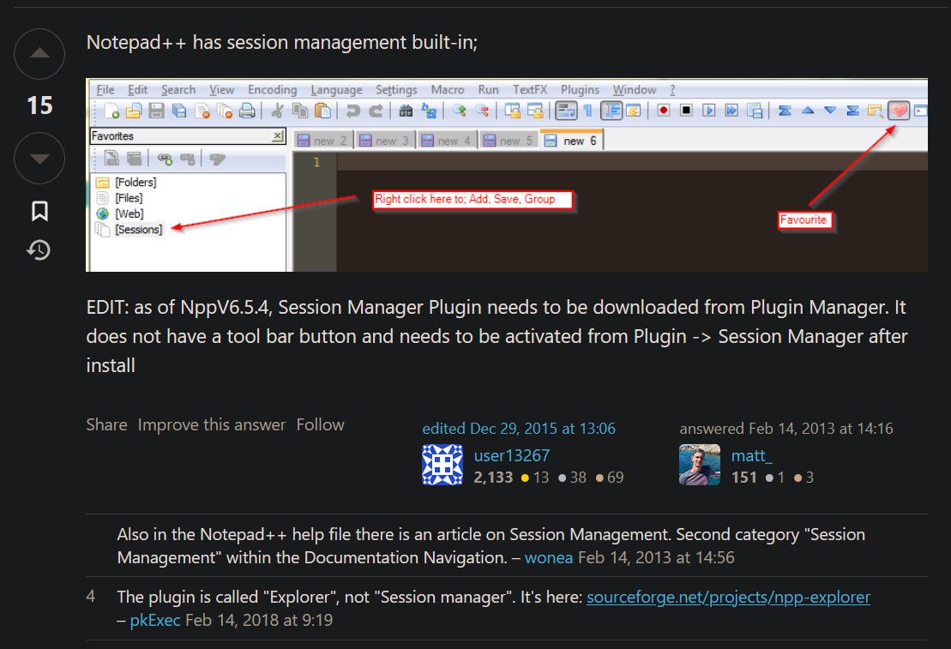Click the black Stop Recording icon
951x649 pixels.
coord(686,110)
